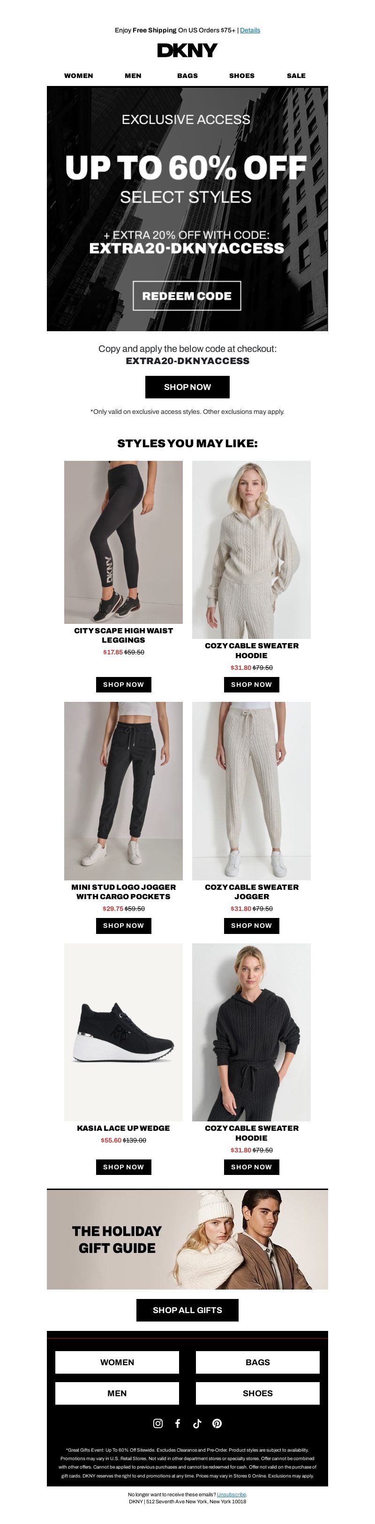Select the SHOES footer button

click(x=257, y=1392)
